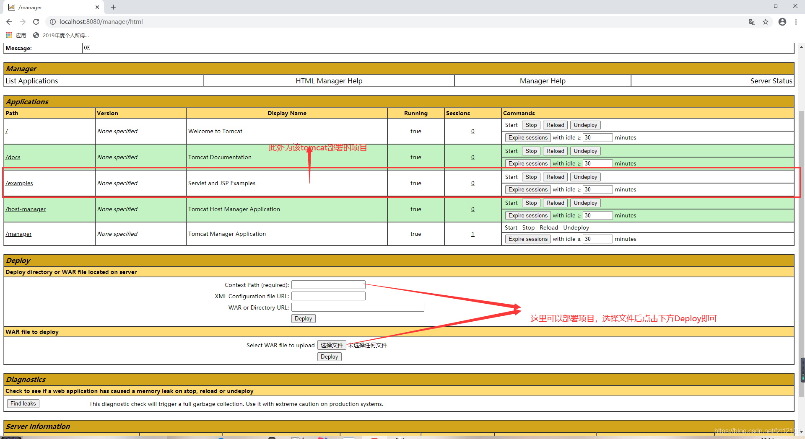Reload the /docs application

pyautogui.click(x=555, y=151)
